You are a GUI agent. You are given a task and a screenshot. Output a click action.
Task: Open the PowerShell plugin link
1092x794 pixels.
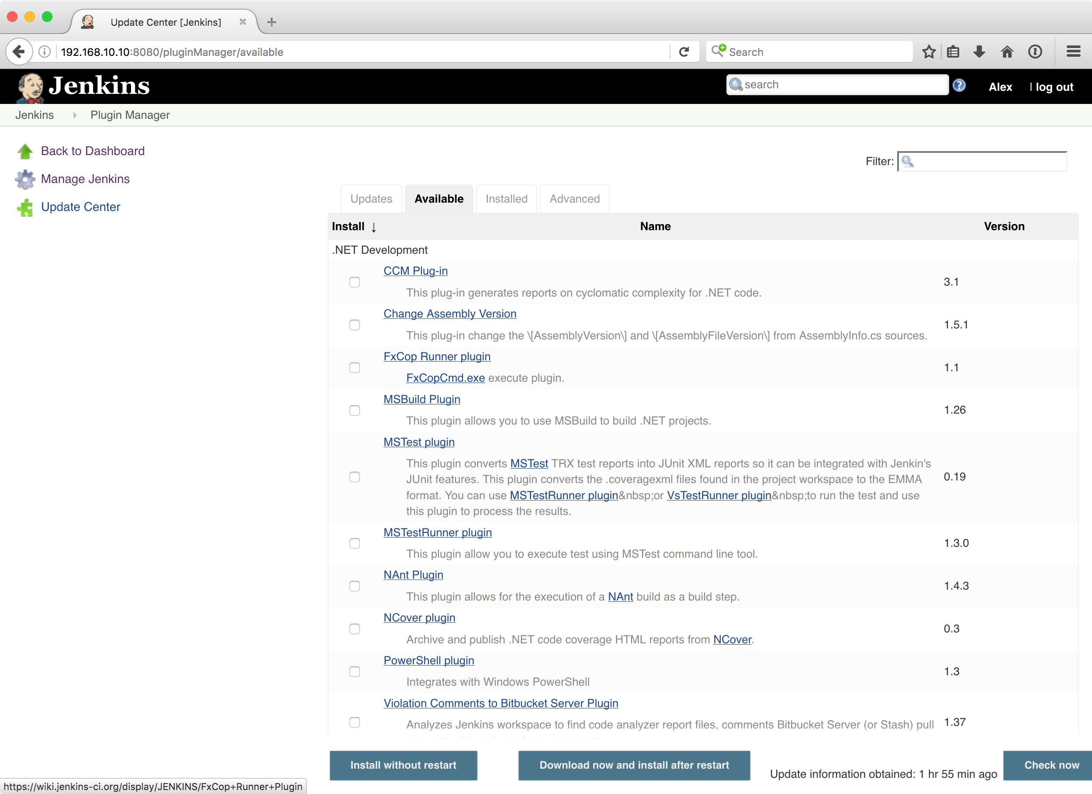[429, 661]
